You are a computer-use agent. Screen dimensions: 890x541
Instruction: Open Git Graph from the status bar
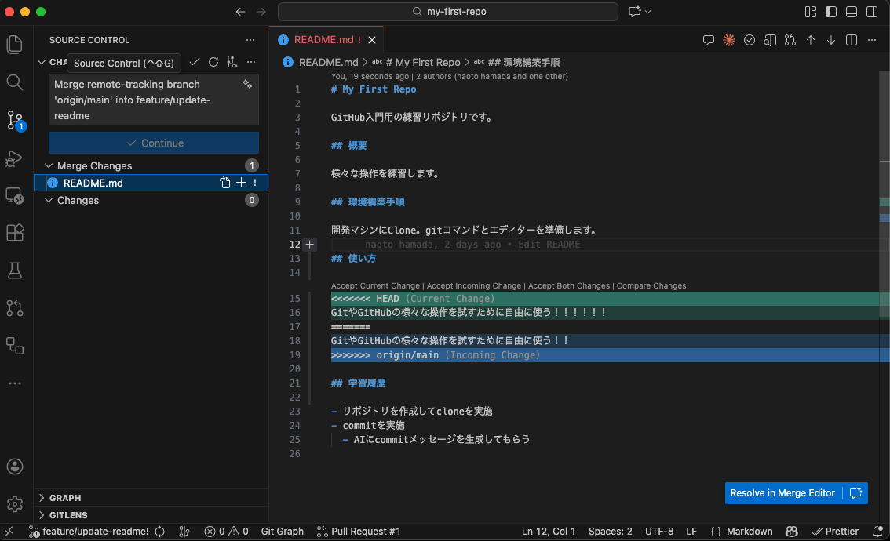[x=282, y=531]
